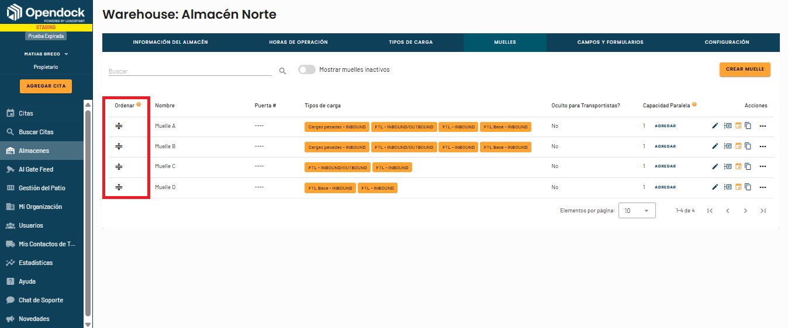788x328 pixels.
Task: Open Ayuda in the sidebar
Action: 42,281
